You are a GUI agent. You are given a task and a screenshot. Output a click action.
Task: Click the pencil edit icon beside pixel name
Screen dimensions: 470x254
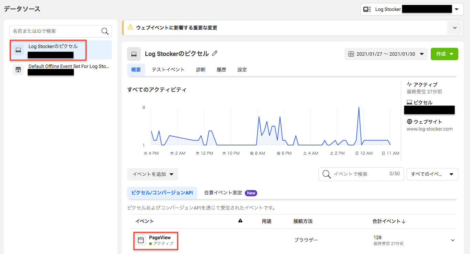[215, 53]
